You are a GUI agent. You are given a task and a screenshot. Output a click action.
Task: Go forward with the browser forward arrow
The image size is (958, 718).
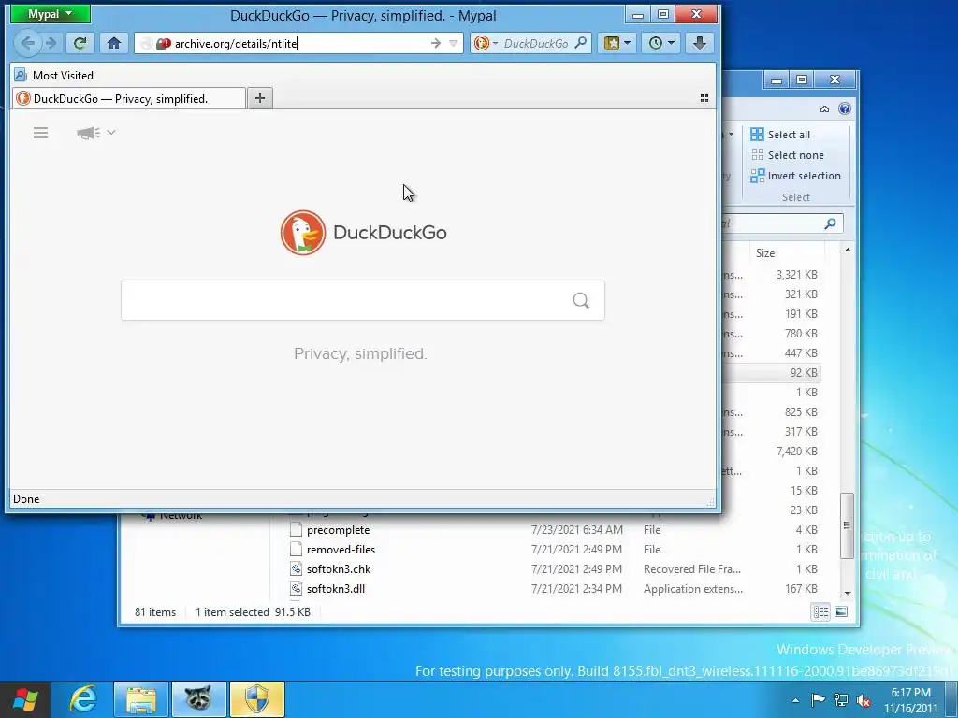click(51, 43)
